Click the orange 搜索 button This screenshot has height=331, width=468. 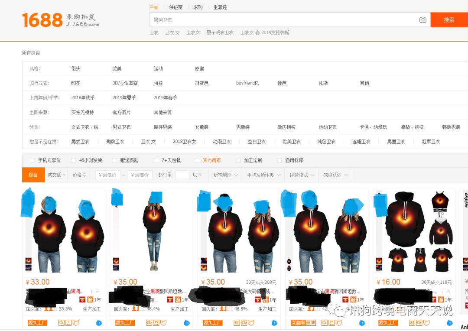pyautogui.click(x=449, y=20)
